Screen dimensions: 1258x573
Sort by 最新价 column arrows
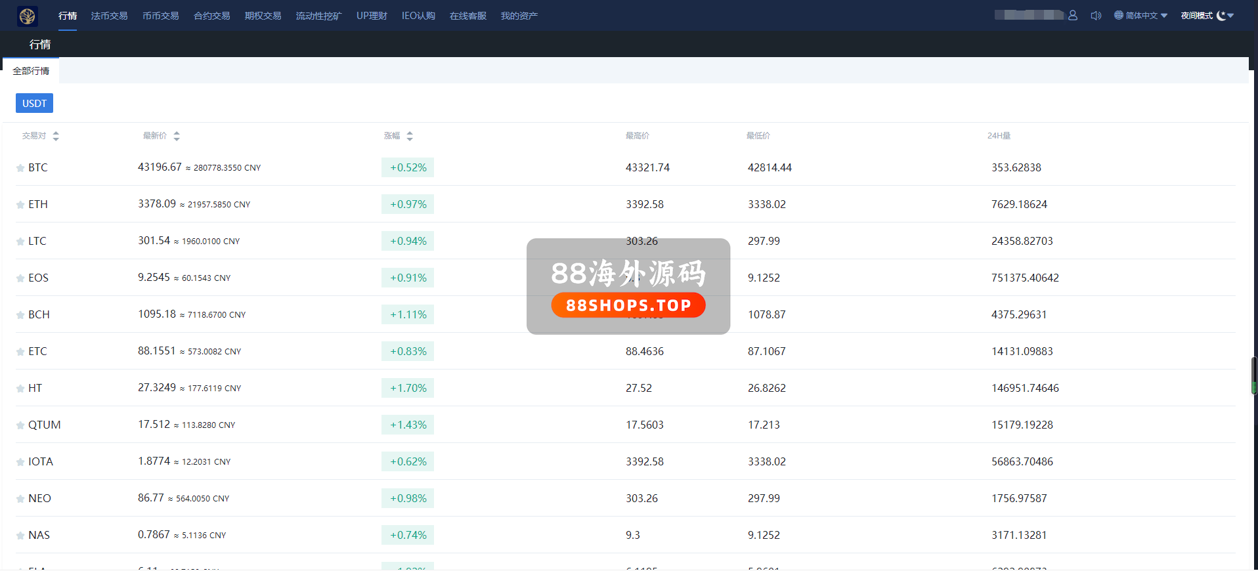coord(177,136)
